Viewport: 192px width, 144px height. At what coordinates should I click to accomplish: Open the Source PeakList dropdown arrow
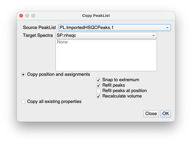167,28
